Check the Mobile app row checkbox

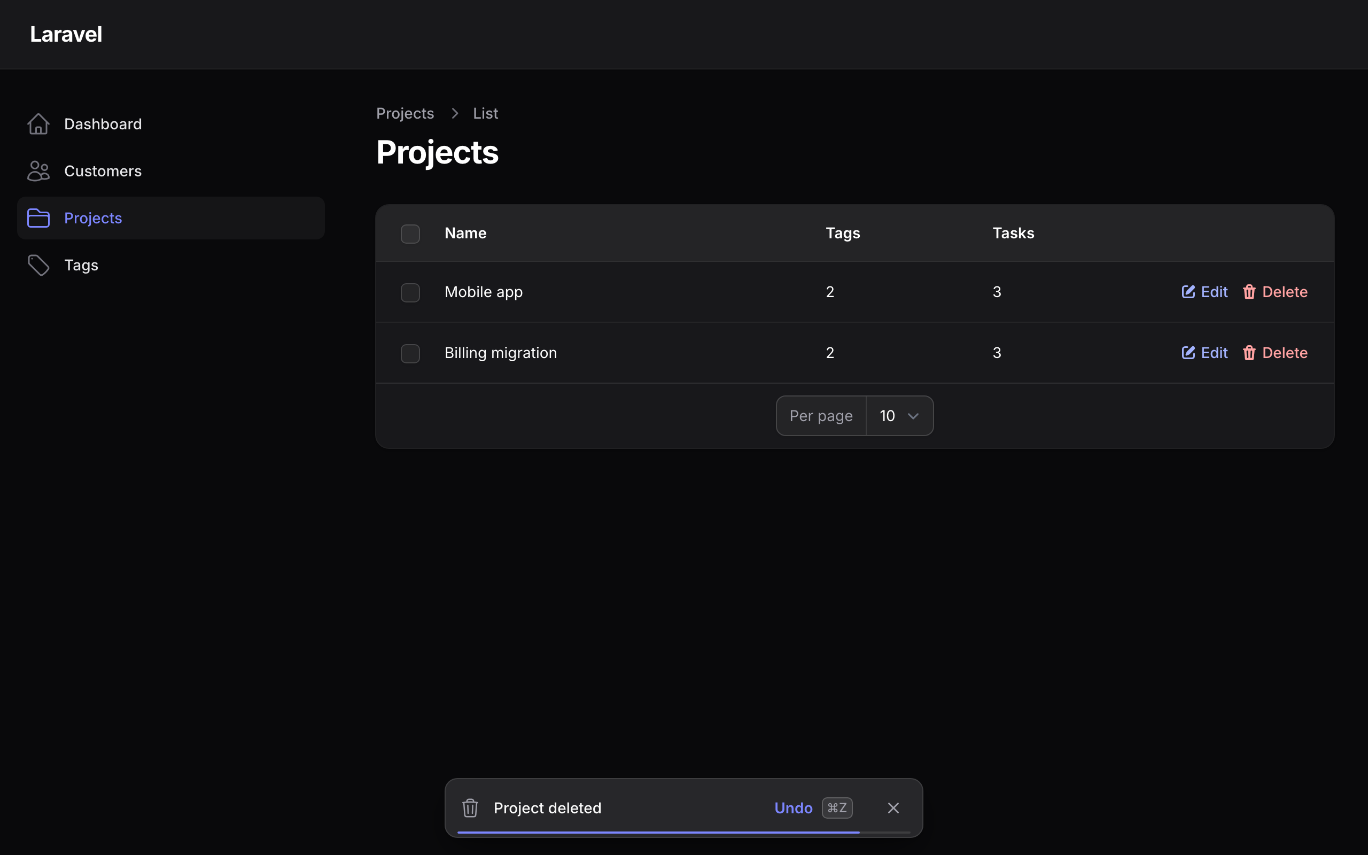410,292
